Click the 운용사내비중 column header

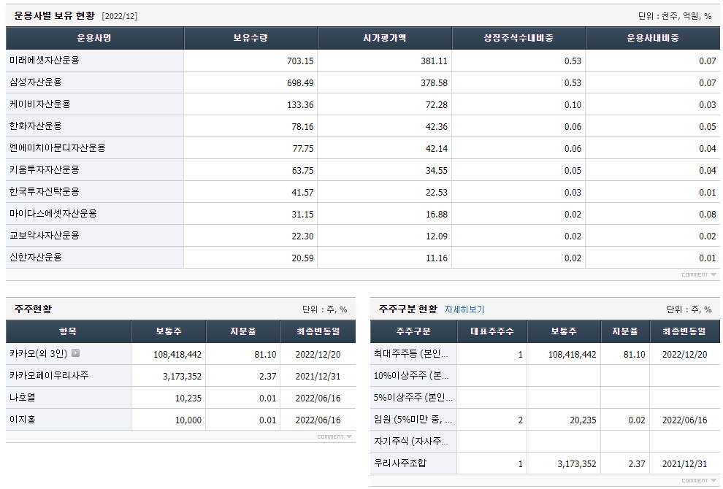pos(653,38)
